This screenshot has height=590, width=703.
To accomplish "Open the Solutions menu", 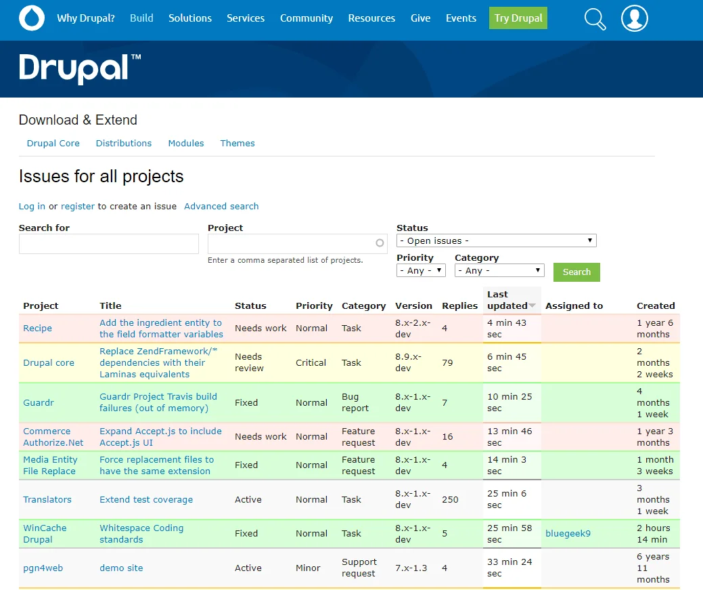I will tap(190, 18).
